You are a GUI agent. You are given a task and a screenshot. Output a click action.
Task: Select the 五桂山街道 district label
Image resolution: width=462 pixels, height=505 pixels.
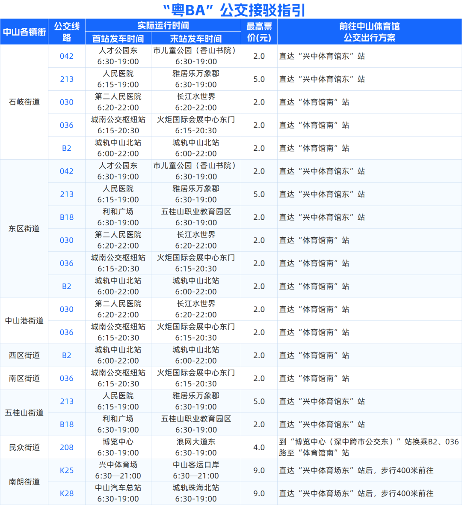pos(24,413)
